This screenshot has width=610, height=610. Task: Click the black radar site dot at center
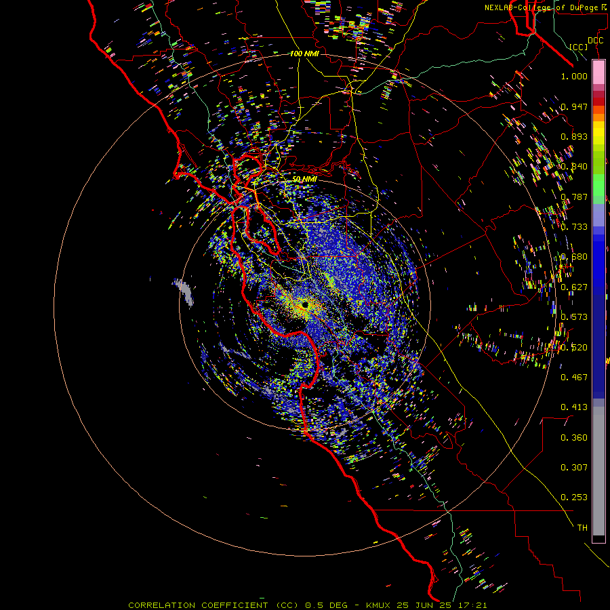click(x=305, y=304)
